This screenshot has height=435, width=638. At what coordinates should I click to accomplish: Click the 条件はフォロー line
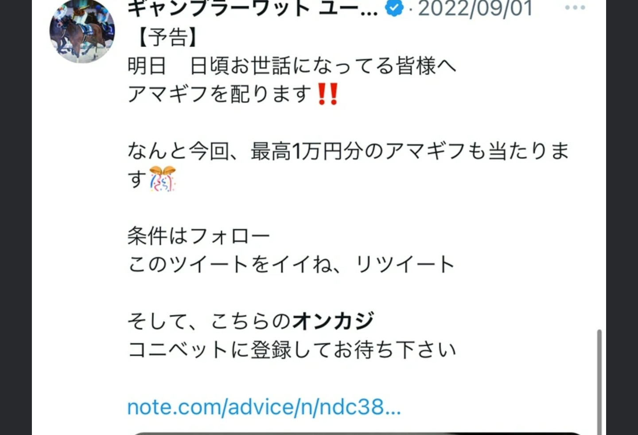point(198,235)
